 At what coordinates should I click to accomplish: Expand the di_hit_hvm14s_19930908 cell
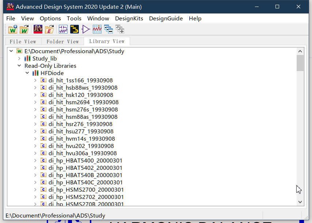(x=35, y=138)
